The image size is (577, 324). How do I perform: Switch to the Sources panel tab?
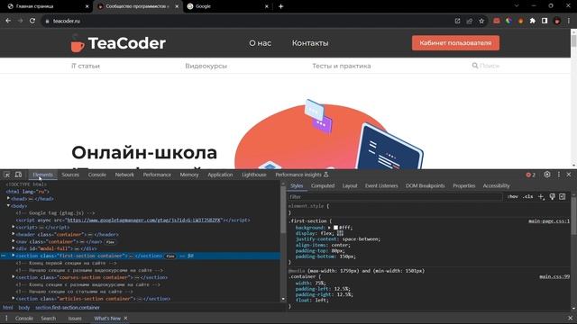(x=70, y=175)
